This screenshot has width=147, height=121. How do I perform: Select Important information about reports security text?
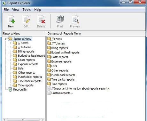click(x=80, y=88)
